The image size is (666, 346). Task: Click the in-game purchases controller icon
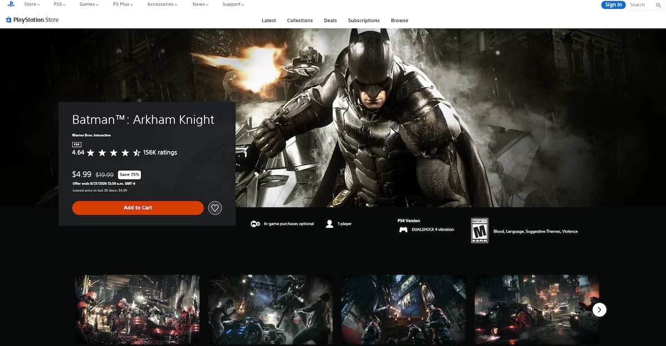(255, 224)
